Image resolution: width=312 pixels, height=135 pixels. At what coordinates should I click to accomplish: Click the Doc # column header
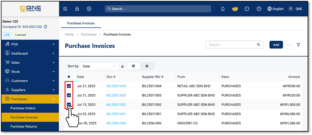(x=111, y=77)
